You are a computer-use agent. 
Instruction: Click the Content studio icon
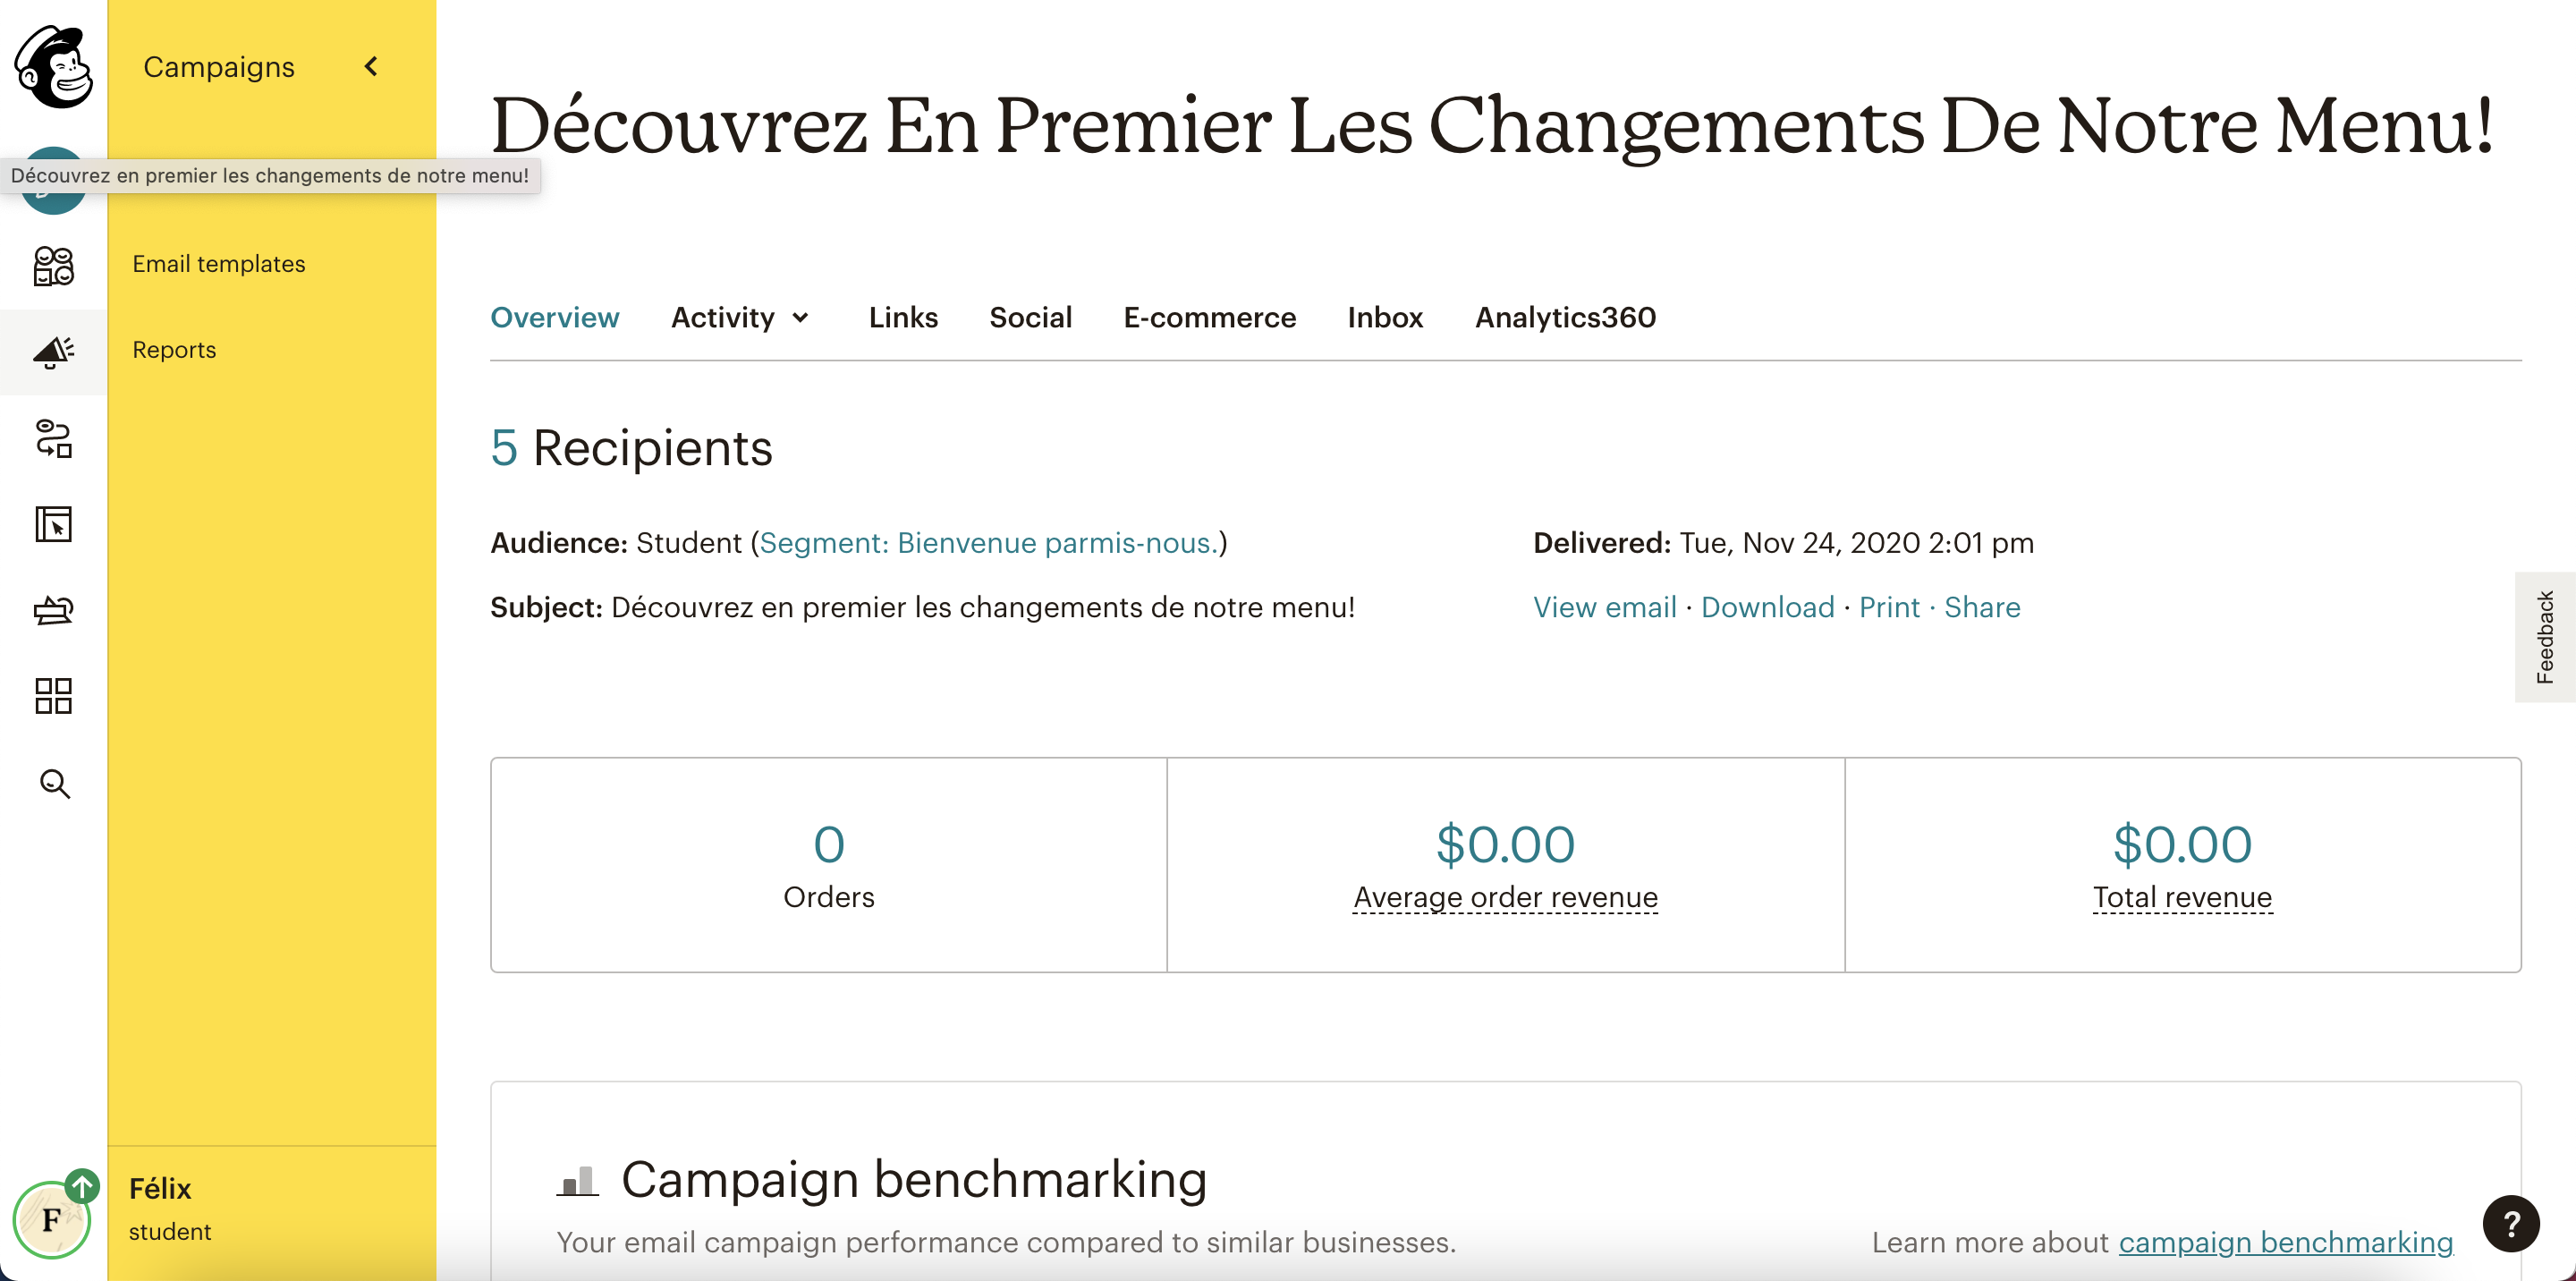pos(54,610)
